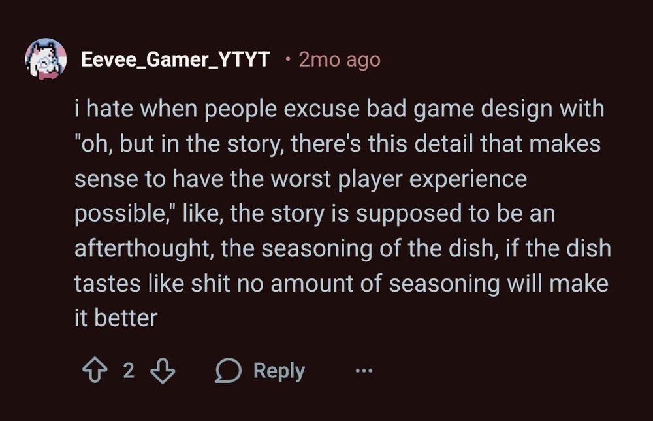Screen dimensions: 653x421
Task: Click the vote count number 2
Action: (129, 371)
